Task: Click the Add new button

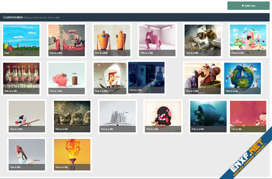Action: 248,6
